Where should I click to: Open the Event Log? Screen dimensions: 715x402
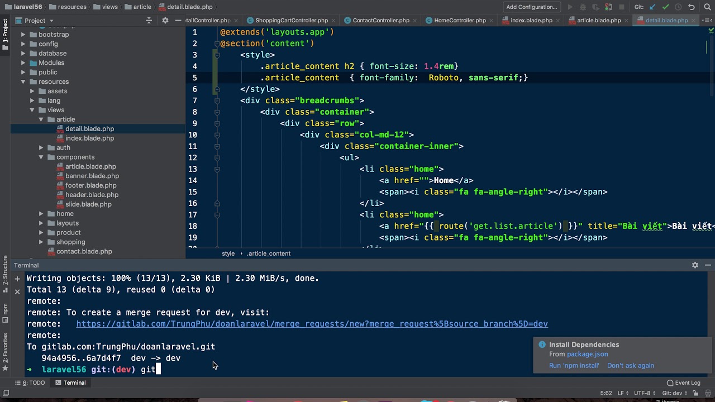[684, 383]
